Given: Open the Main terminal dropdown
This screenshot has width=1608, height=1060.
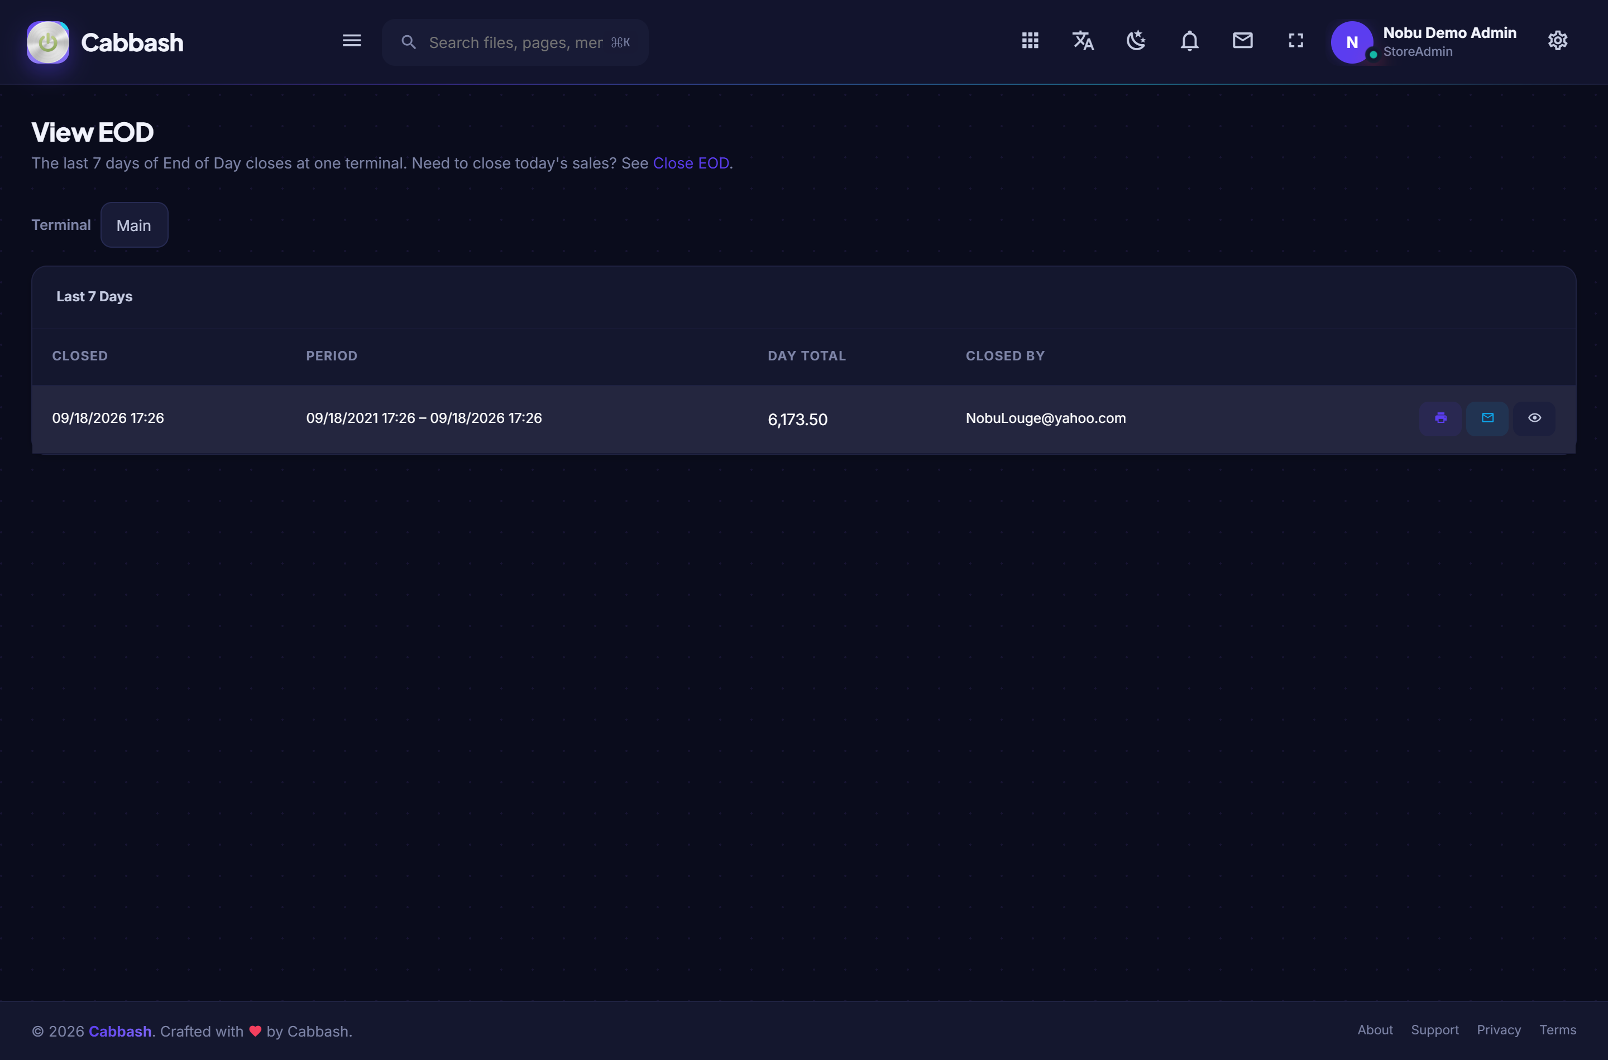Looking at the screenshot, I should tap(134, 225).
